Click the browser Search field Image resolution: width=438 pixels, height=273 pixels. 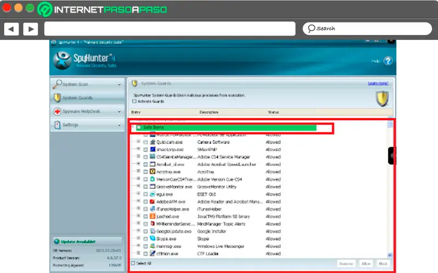tap(367, 28)
